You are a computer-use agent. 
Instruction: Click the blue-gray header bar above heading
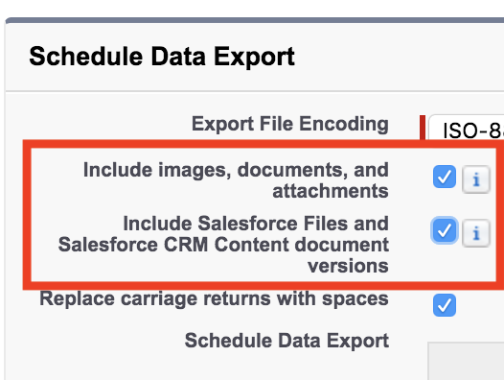click(255, 20)
